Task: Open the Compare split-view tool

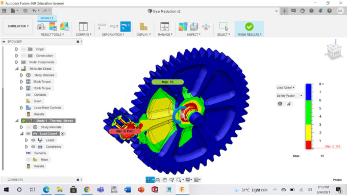Action: pos(83,26)
